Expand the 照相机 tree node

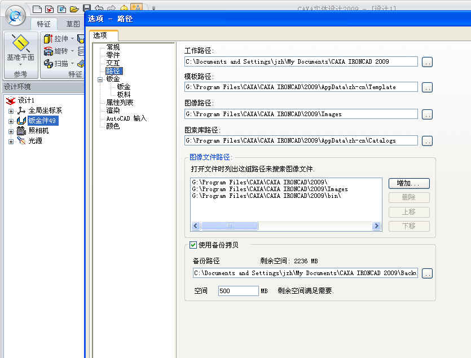tap(11, 131)
